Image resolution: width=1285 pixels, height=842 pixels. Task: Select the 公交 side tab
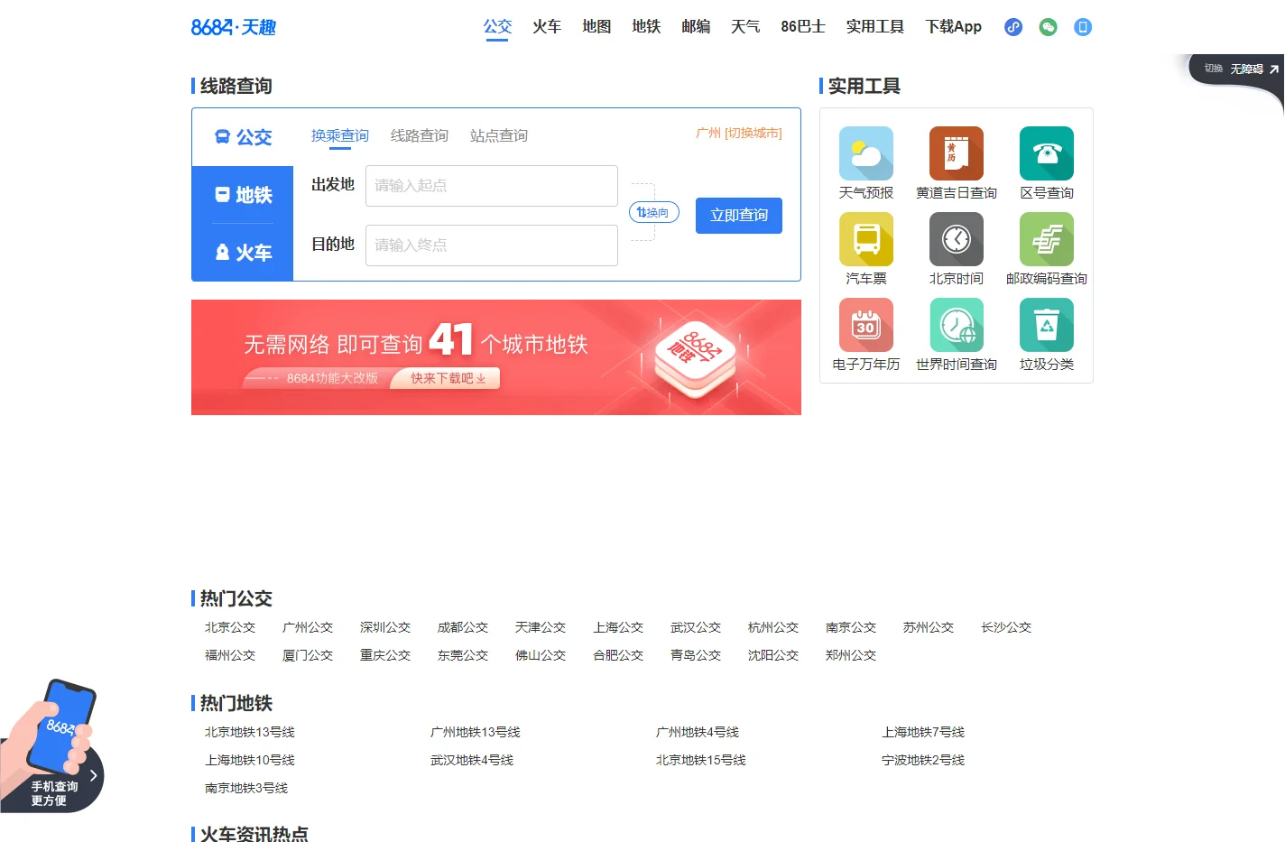click(243, 137)
